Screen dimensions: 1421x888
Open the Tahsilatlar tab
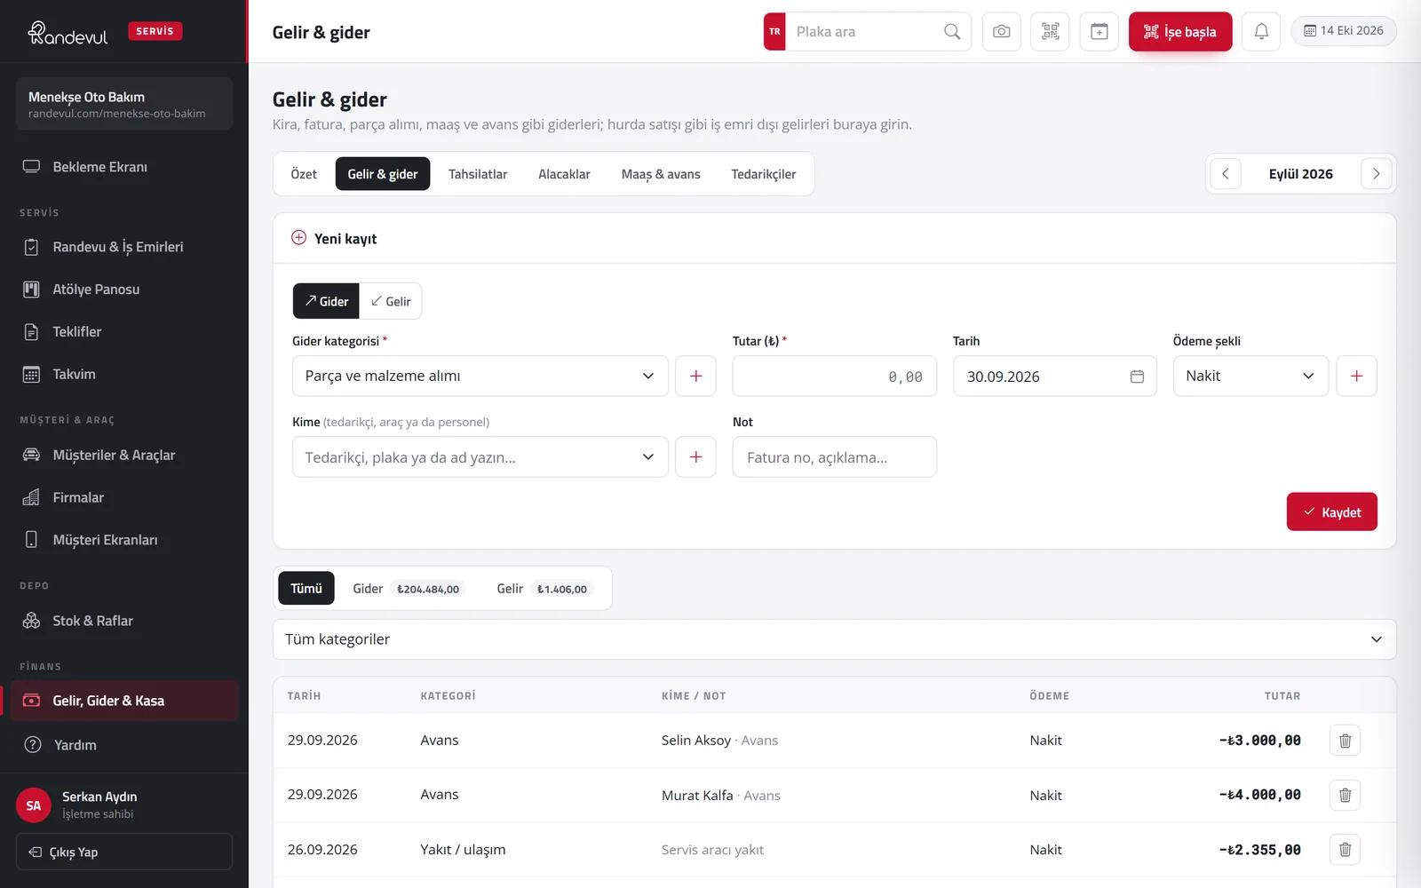click(478, 174)
